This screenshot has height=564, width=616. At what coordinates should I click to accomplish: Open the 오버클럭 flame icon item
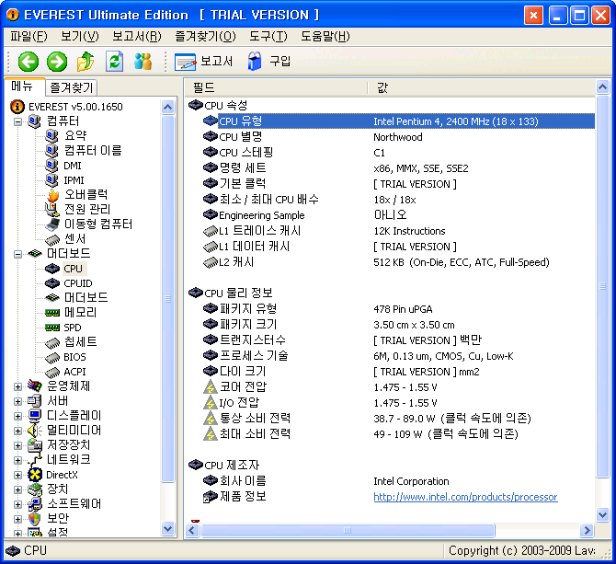(x=52, y=194)
